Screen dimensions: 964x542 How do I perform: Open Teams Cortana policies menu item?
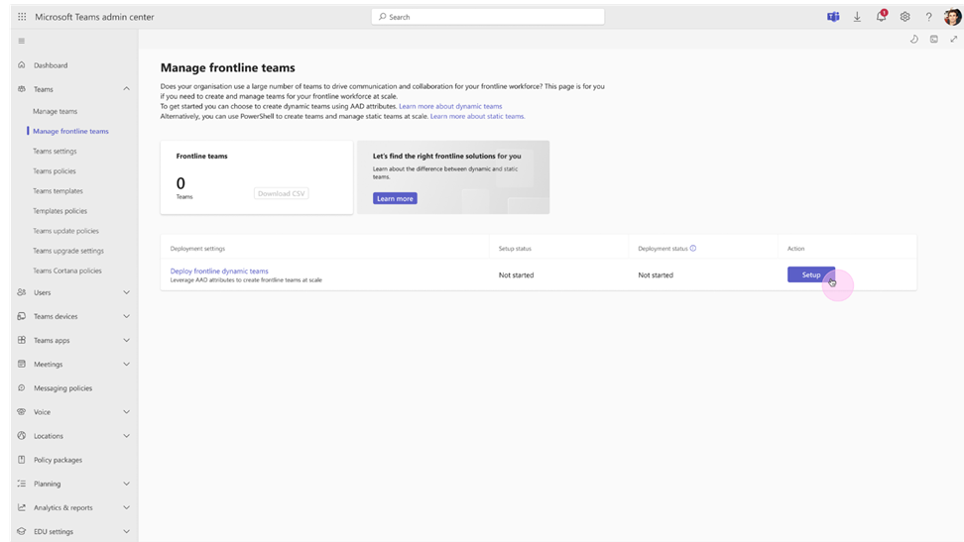pyautogui.click(x=67, y=271)
